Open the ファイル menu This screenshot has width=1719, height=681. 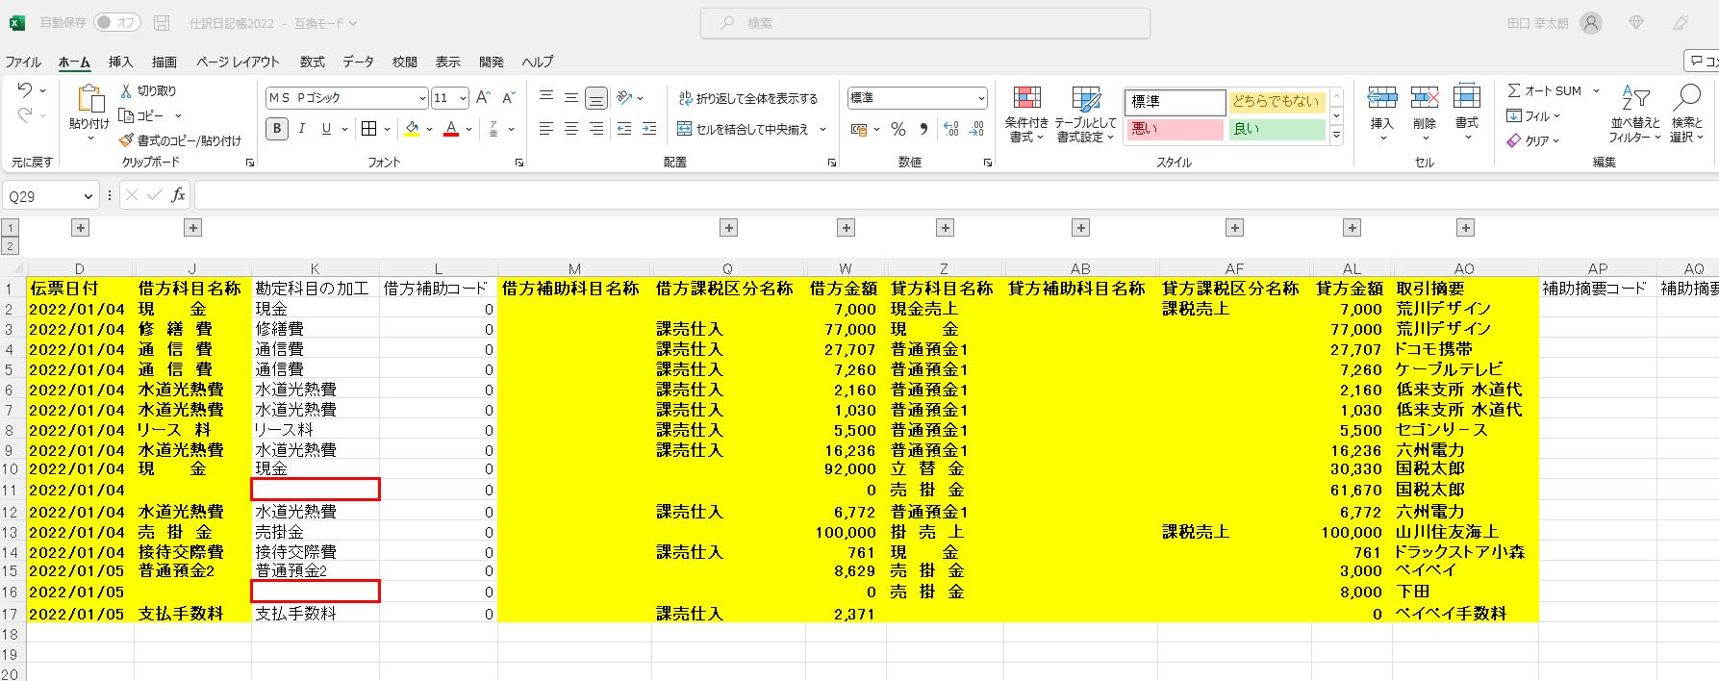[x=23, y=62]
